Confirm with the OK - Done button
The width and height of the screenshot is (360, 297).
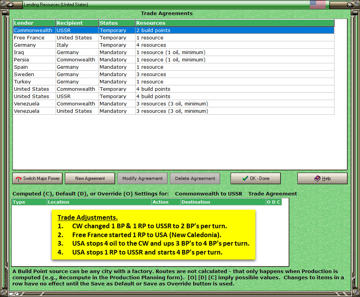pyautogui.click(x=256, y=178)
